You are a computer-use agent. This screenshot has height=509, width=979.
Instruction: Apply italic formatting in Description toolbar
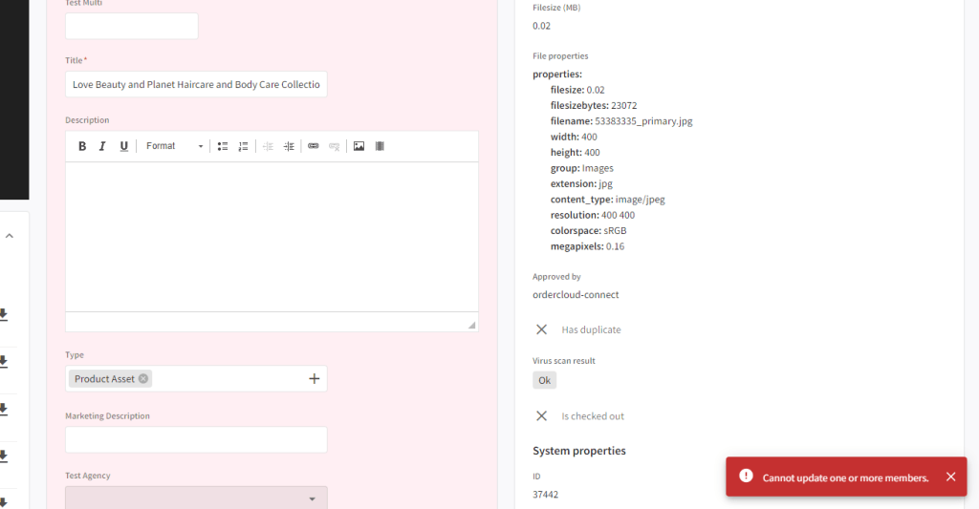[x=102, y=146]
